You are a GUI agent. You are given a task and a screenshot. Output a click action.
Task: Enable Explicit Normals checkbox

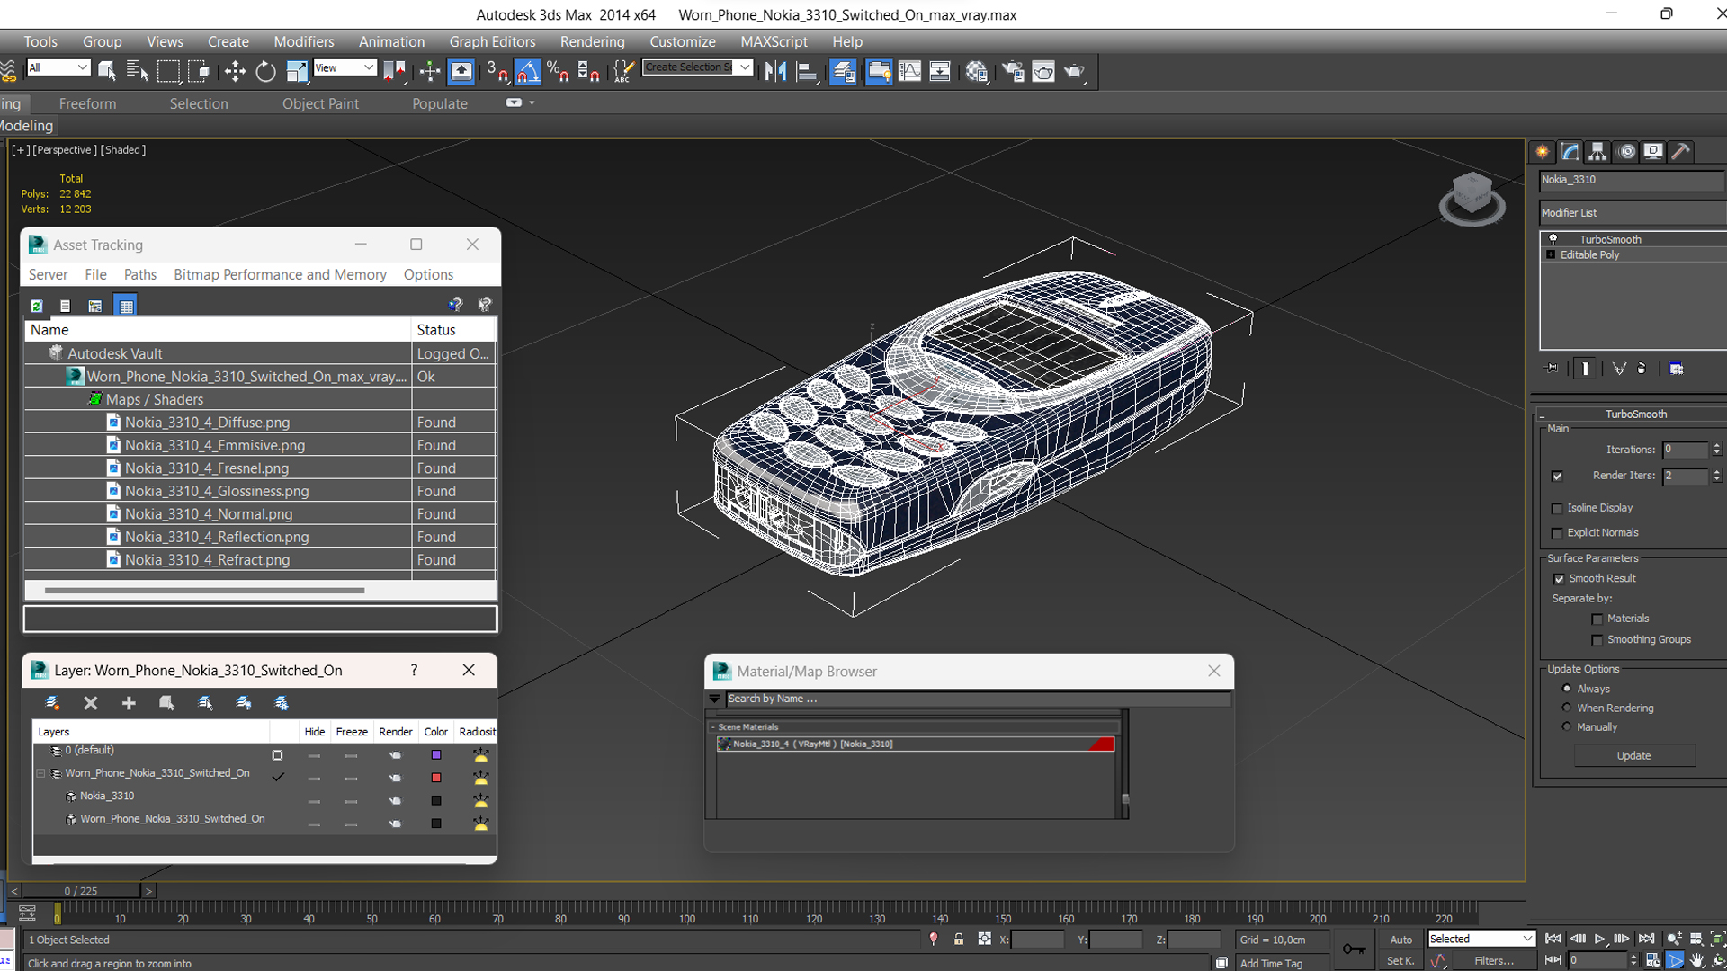[1557, 533]
